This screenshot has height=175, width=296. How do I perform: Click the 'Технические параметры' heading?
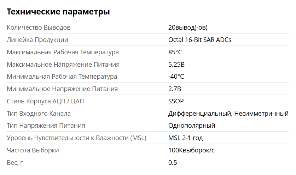(x=58, y=12)
